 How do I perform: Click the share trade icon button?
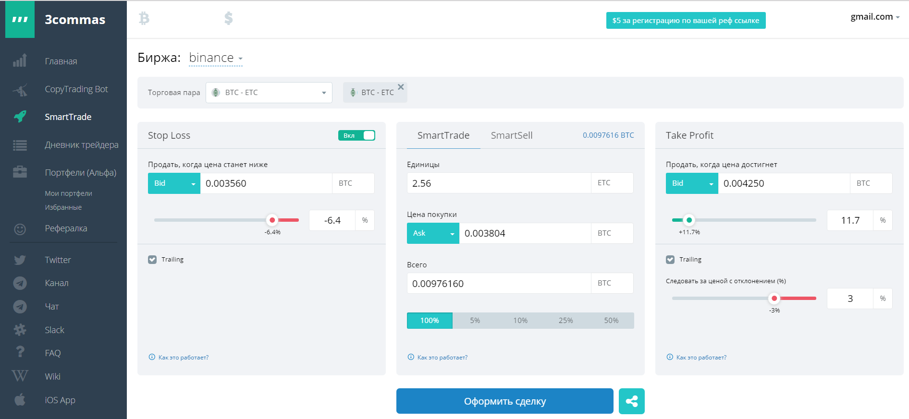click(x=632, y=401)
